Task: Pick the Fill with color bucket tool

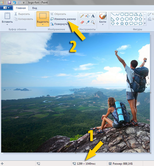Action: [88, 16]
